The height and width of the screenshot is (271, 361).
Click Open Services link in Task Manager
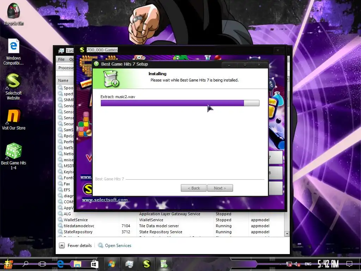pos(115,246)
